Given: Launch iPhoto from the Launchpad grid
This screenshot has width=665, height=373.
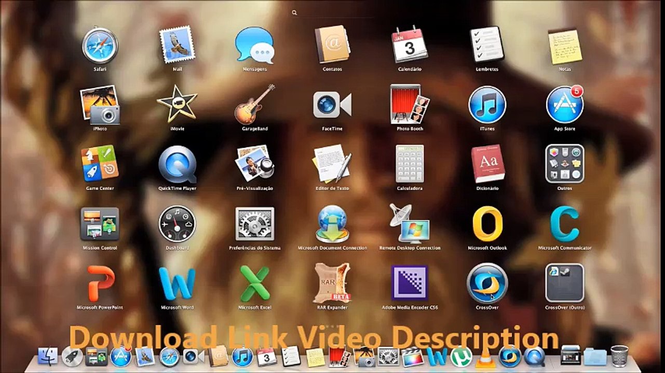Looking at the screenshot, I should click(x=100, y=105).
